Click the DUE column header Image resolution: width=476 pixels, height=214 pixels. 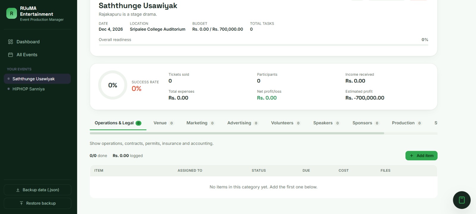306,170
